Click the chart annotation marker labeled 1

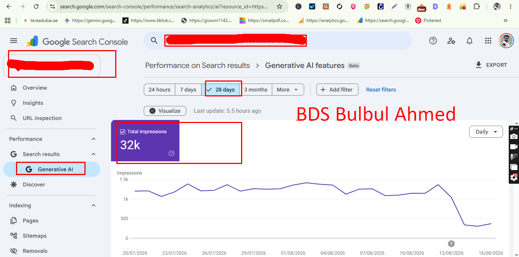[x=451, y=244]
